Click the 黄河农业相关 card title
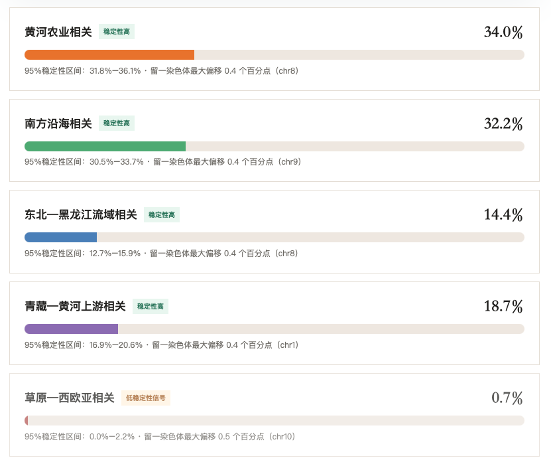551x464 pixels. [58, 32]
